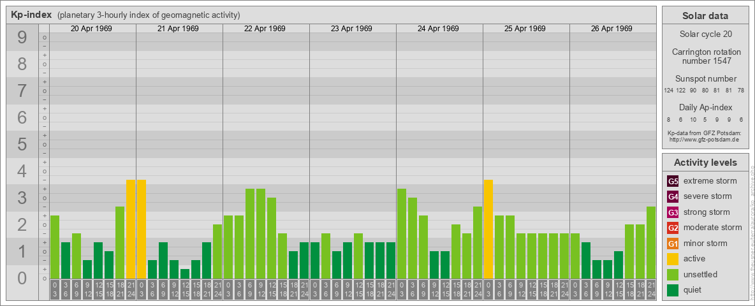Click the 3-6 bar on 25 Apr
Image resolution: width=755 pixels, height=306 pixels.
pos(499,247)
